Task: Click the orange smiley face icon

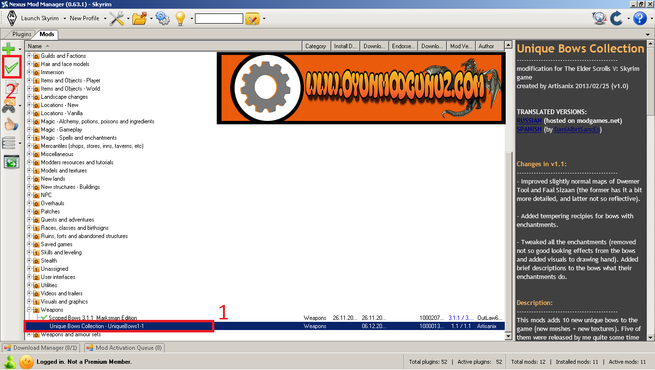Action: pos(26,362)
